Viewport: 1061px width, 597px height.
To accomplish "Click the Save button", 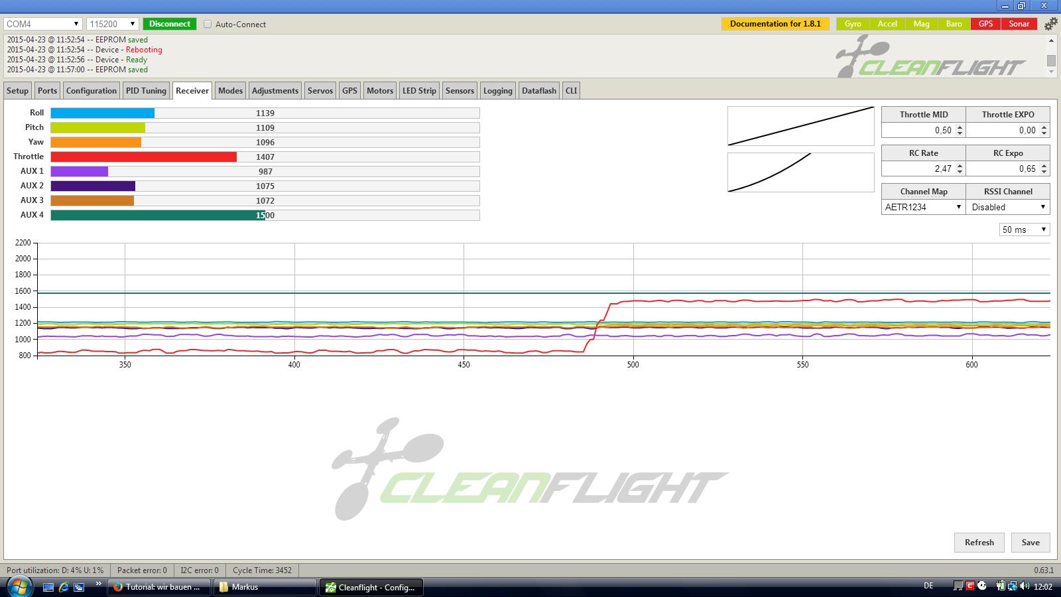I will coord(1030,543).
